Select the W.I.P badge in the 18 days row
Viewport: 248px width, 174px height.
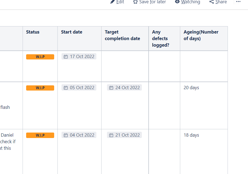click(x=40, y=135)
